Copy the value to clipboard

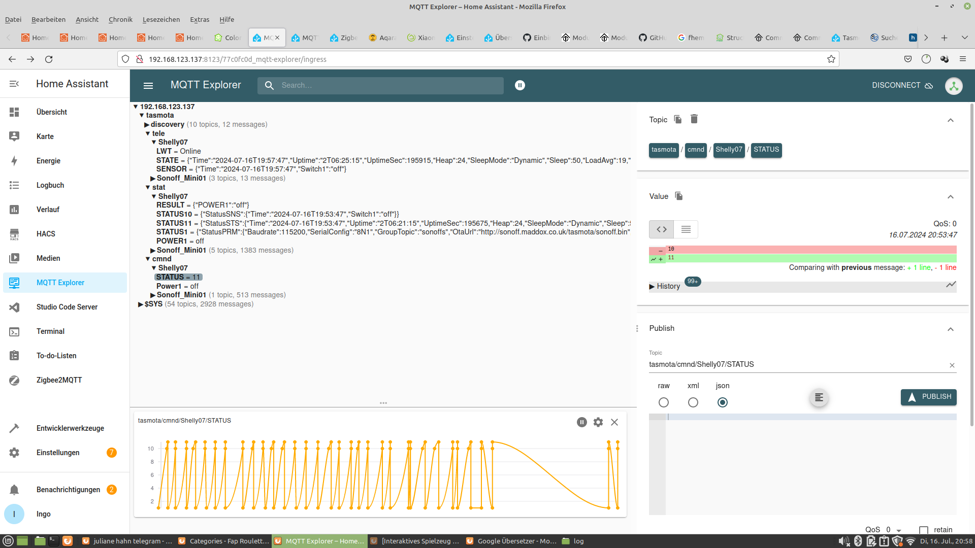(679, 196)
